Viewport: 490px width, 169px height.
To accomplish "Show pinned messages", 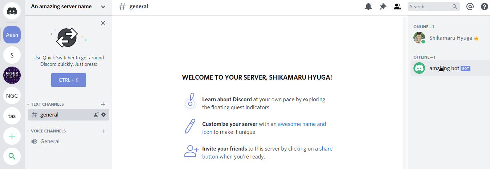I will point(383,7).
